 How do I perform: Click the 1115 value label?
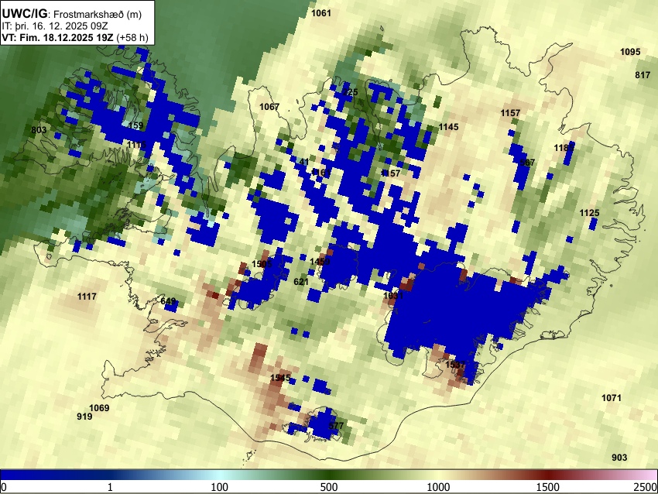click(x=137, y=145)
